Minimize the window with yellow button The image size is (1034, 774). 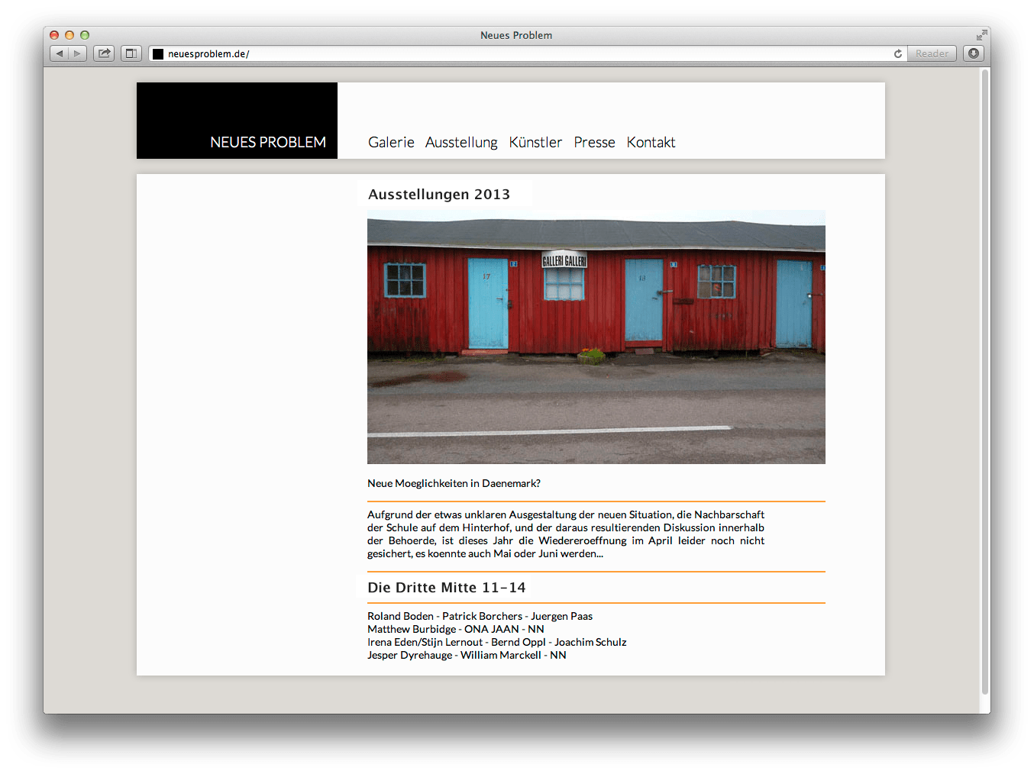pos(69,35)
